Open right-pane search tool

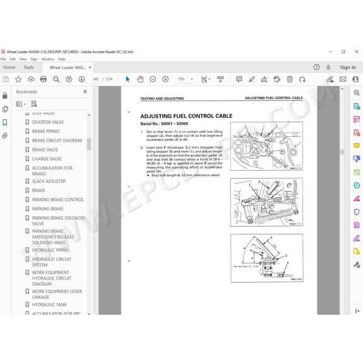coord(357,93)
